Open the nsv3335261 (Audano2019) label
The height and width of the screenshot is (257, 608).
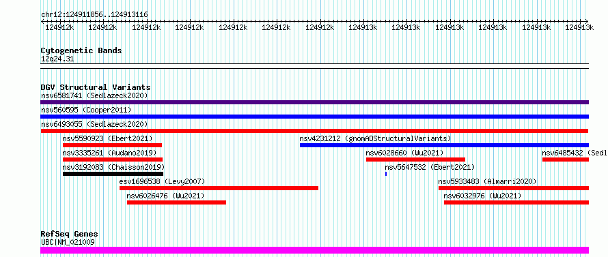pyautogui.click(x=109, y=153)
